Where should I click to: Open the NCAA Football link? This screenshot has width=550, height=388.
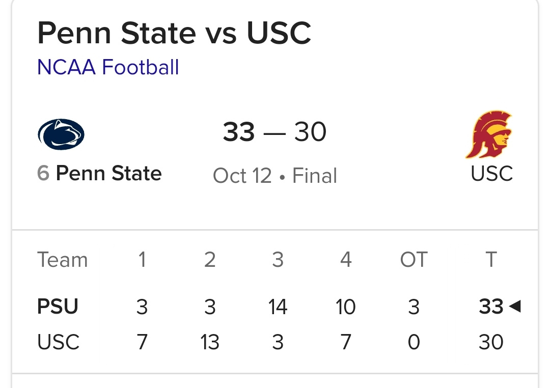[108, 67]
